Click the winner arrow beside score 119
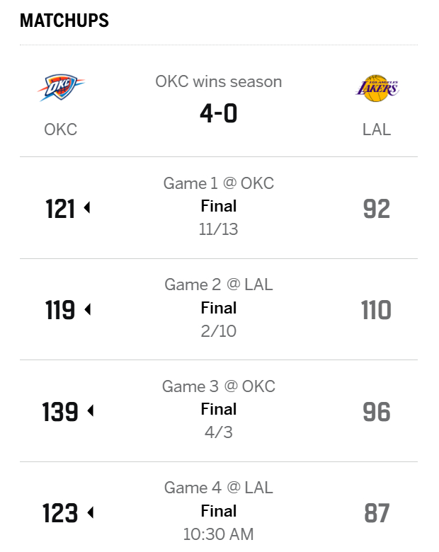Viewport: 439px width, 552px height. pyautogui.click(x=87, y=310)
